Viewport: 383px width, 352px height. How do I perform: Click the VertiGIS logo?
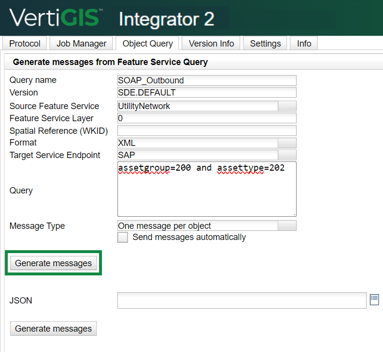(56, 17)
